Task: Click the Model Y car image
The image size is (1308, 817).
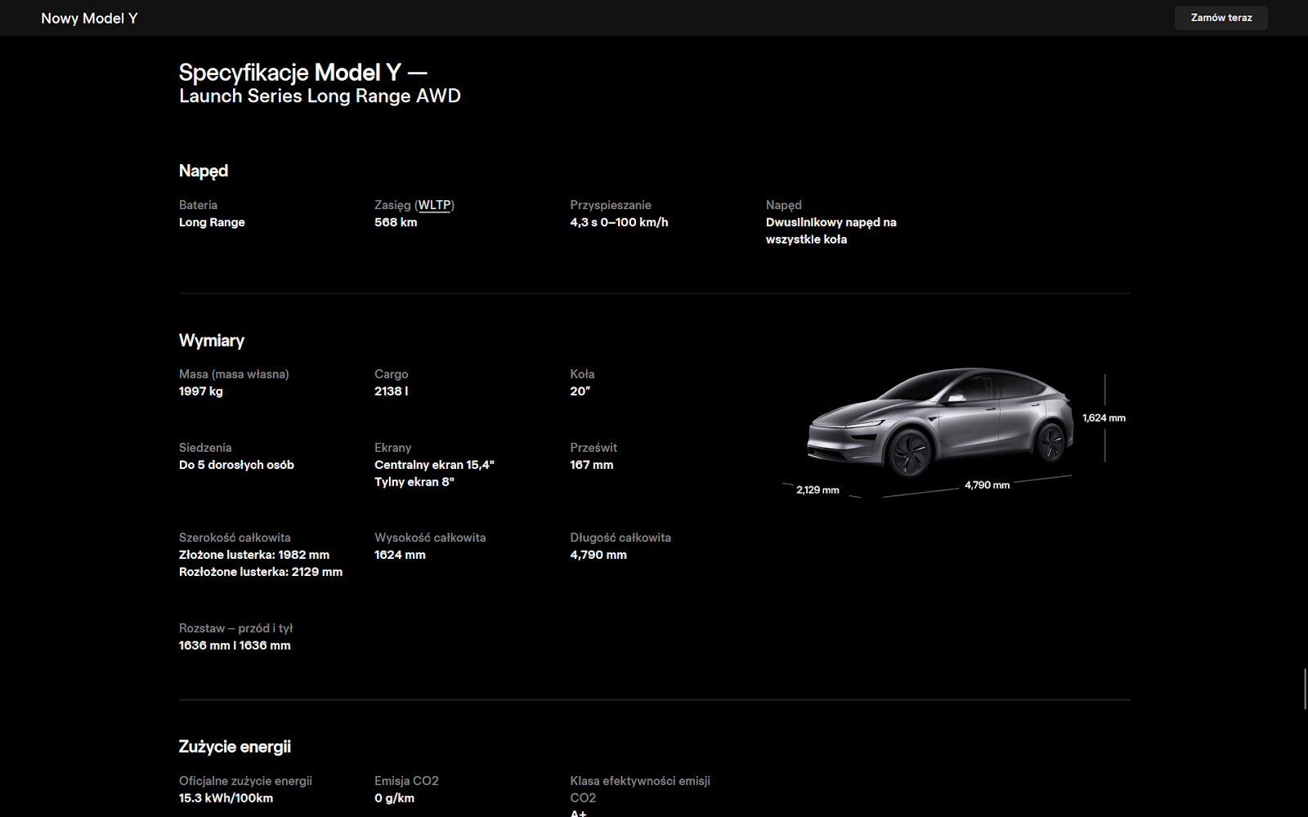Action: (939, 422)
